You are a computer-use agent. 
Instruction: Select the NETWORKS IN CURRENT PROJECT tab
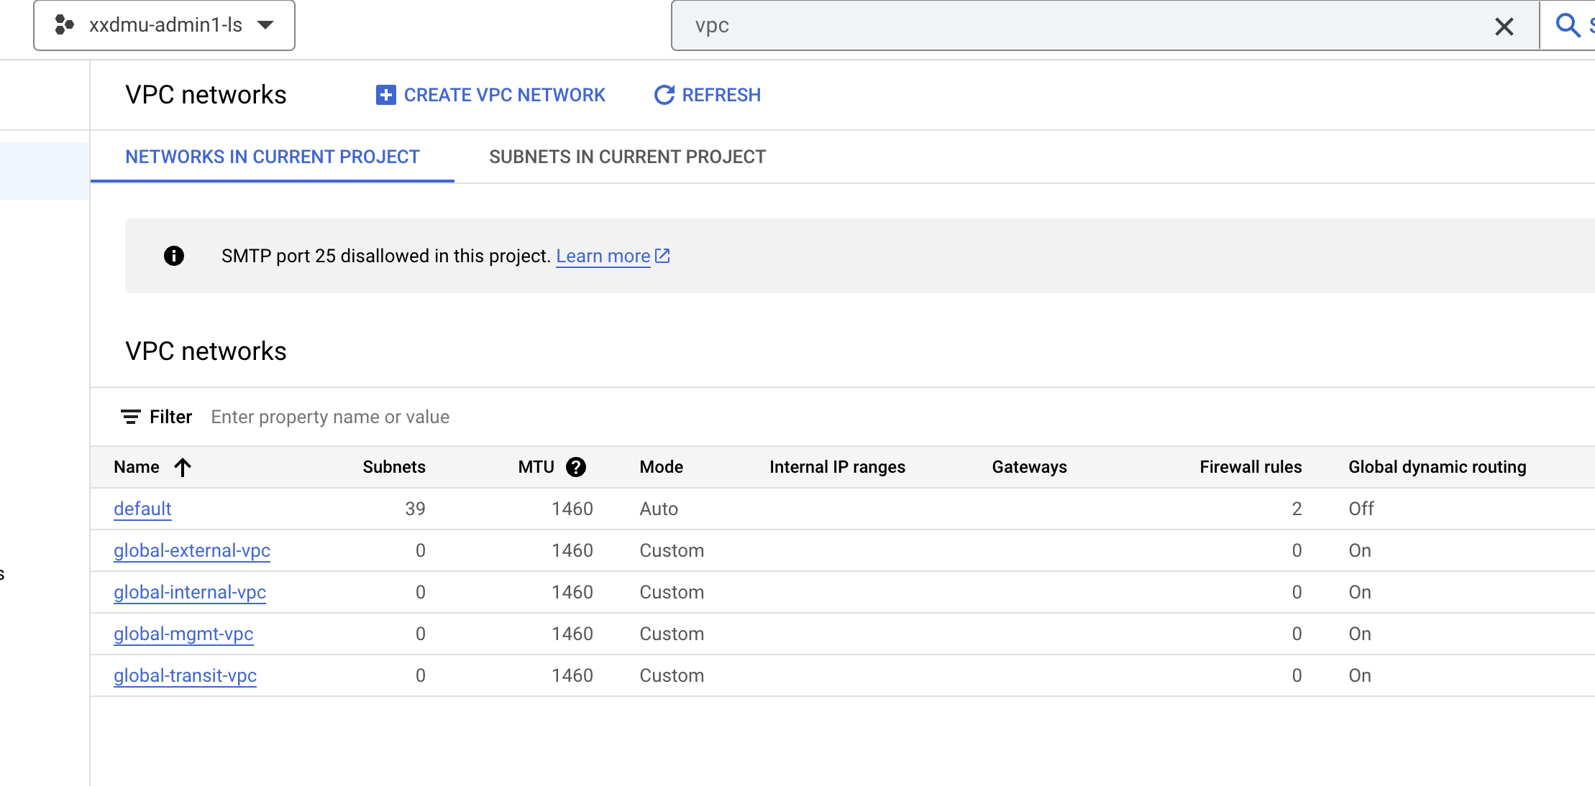click(273, 157)
